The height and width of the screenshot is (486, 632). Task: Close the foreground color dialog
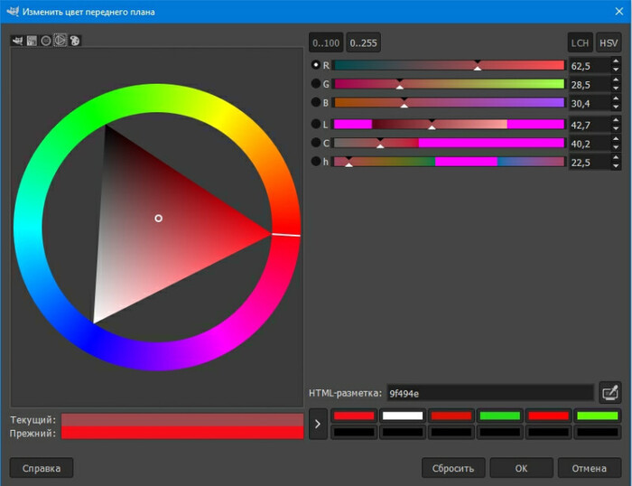[x=619, y=12]
